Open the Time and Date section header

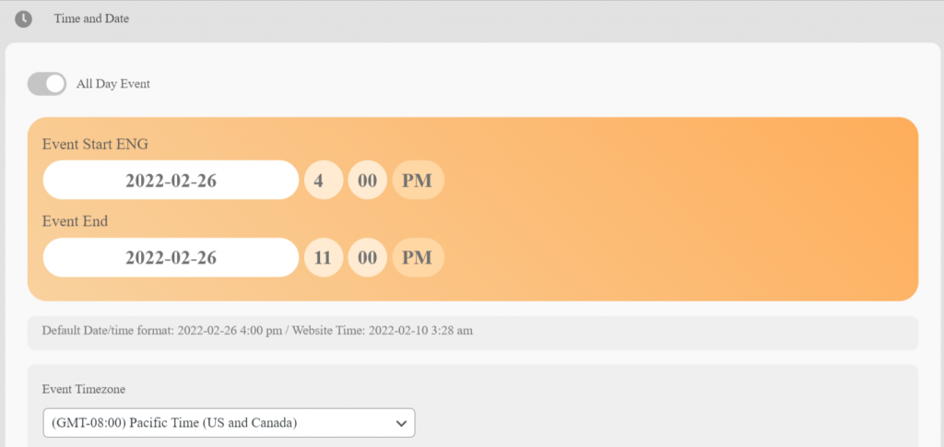[91, 18]
